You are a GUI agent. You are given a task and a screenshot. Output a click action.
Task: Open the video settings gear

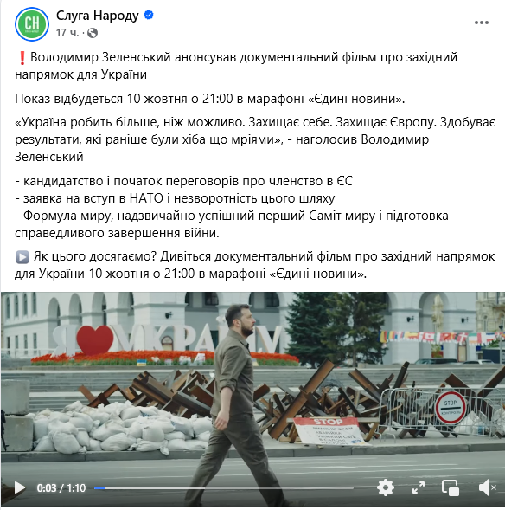click(386, 487)
